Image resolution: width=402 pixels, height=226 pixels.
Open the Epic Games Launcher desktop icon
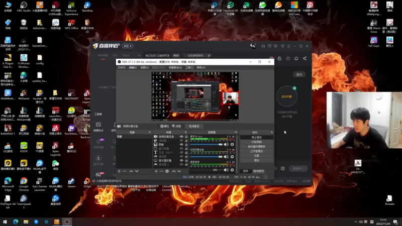point(40,184)
